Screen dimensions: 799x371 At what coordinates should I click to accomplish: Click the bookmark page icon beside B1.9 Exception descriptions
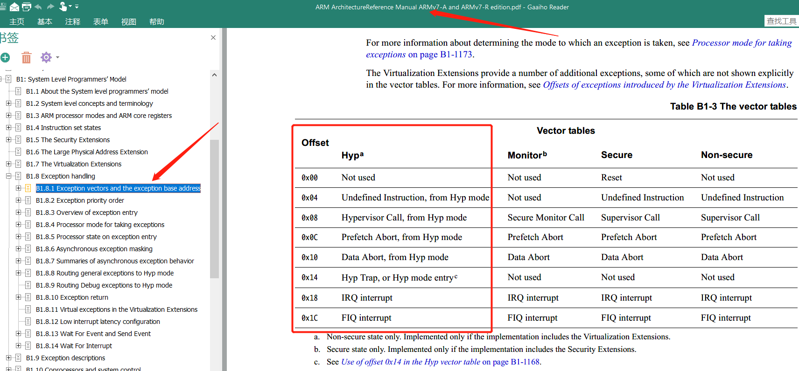click(x=18, y=358)
